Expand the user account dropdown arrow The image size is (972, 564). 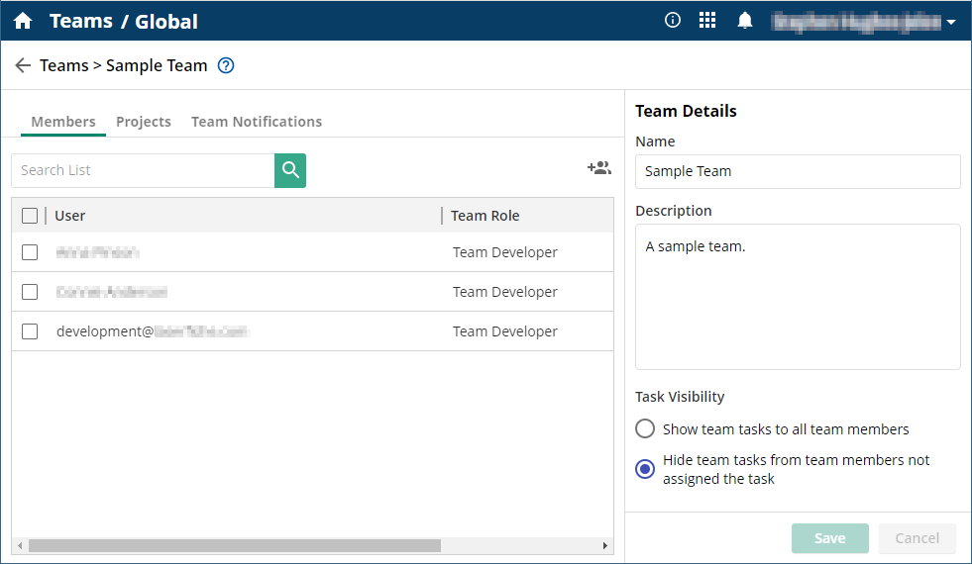click(x=951, y=22)
